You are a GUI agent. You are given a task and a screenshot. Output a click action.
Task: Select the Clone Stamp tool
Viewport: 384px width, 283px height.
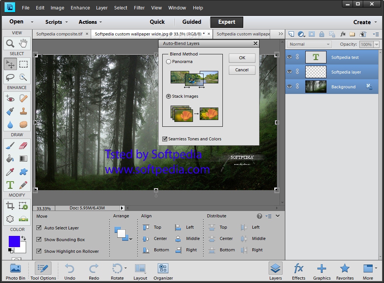23,112
